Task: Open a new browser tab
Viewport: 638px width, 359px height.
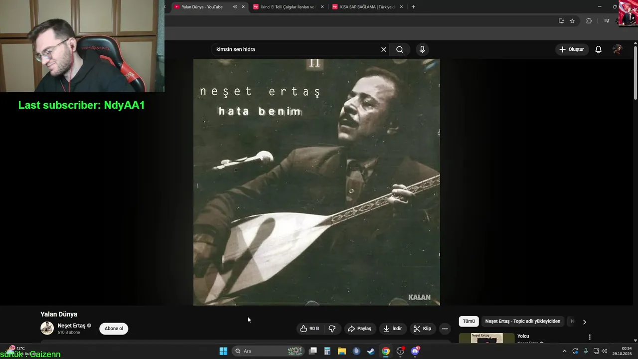Action: (413, 7)
